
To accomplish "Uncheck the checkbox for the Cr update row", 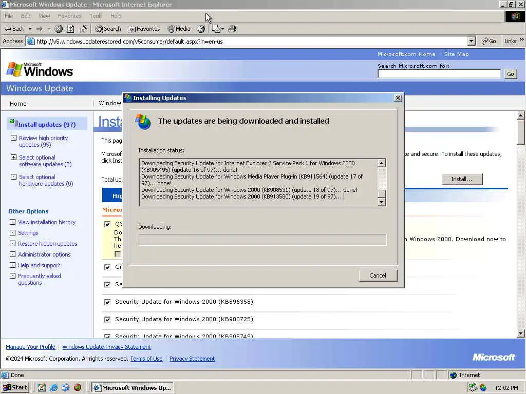I will (x=107, y=267).
